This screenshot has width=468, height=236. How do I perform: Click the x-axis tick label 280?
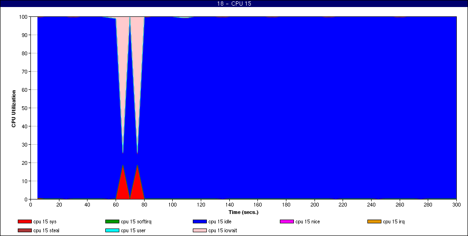[x=428, y=205]
